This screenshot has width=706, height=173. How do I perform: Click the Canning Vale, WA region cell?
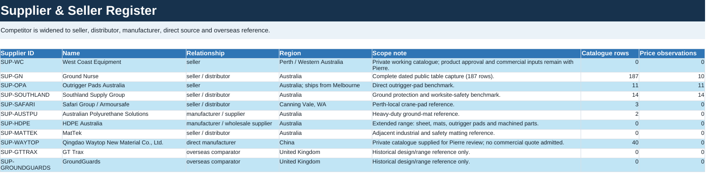325,105
